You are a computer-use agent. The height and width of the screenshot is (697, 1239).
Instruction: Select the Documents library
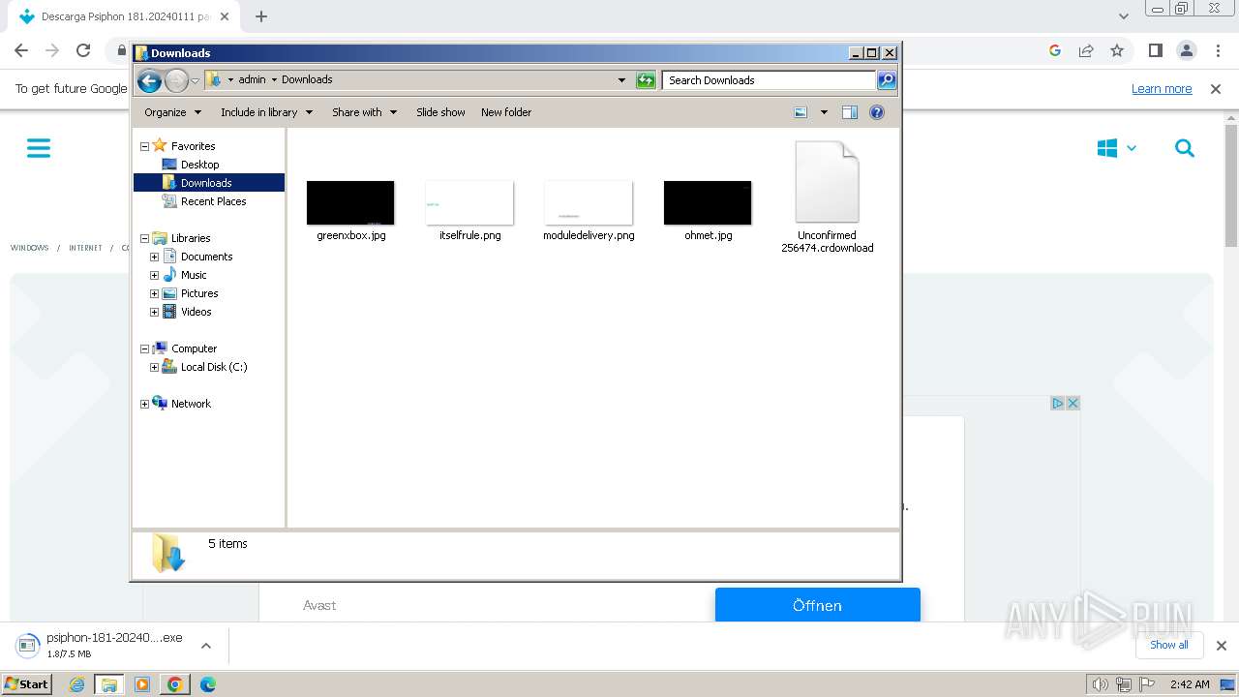tap(206, 257)
